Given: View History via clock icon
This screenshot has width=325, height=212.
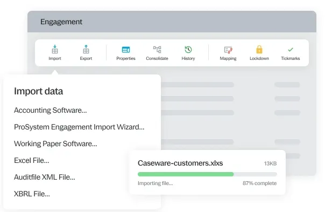Looking at the screenshot, I should pyautogui.click(x=188, y=50).
